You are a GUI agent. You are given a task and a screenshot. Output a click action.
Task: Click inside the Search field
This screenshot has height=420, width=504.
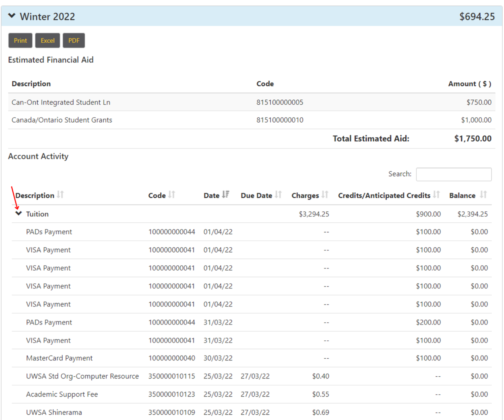[x=454, y=174]
